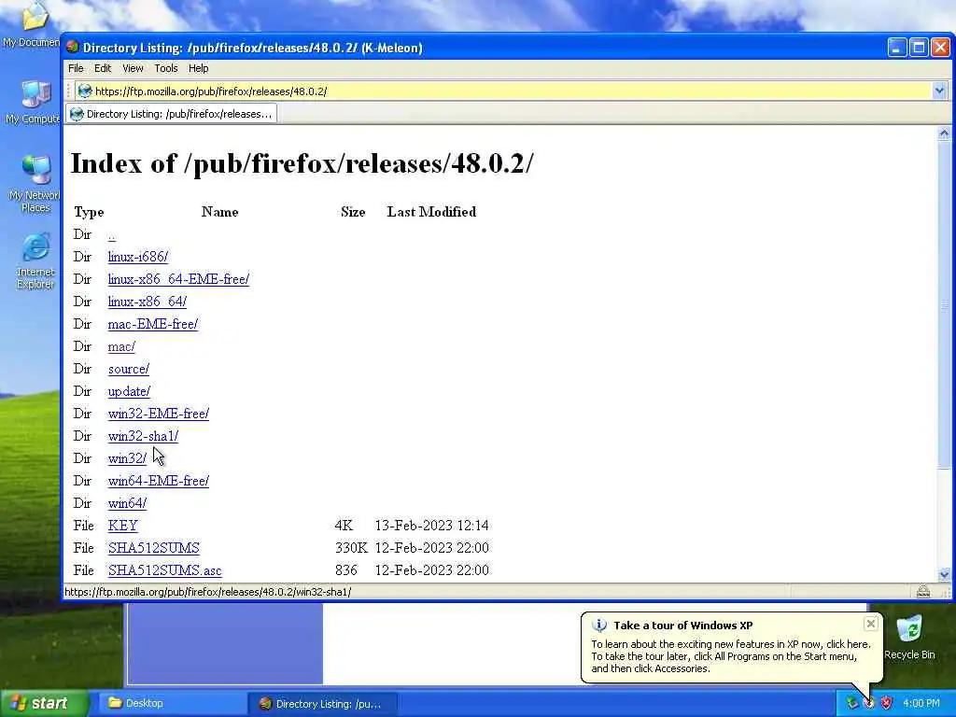This screenshot has width=956, height=717.
Task: Open the linux-x86_64-EME-free/ link
Action: coord(178,279)
